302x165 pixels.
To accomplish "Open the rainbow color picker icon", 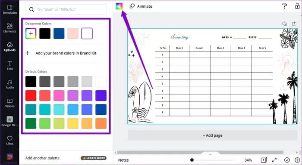I will 119,6.
